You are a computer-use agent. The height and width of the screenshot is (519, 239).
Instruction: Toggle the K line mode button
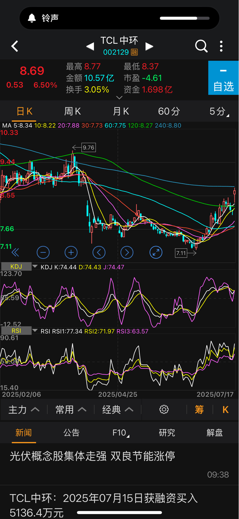pos(226,410)
